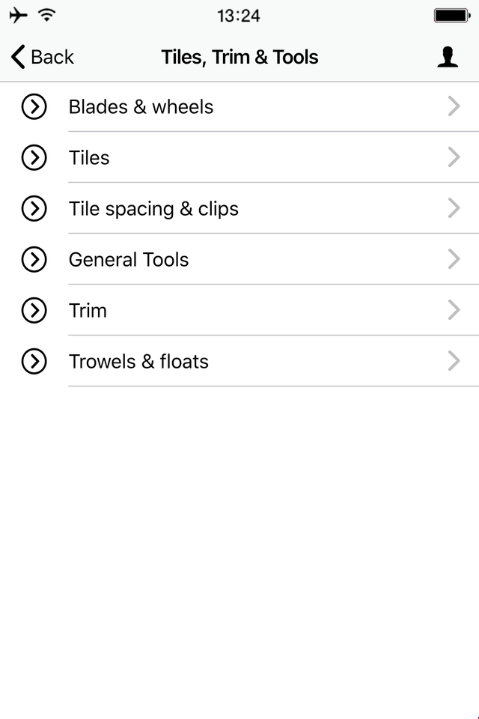This screenshot has width=479, height=719.
Task: Select the Trim category label
Action: [x=88, y=310]
